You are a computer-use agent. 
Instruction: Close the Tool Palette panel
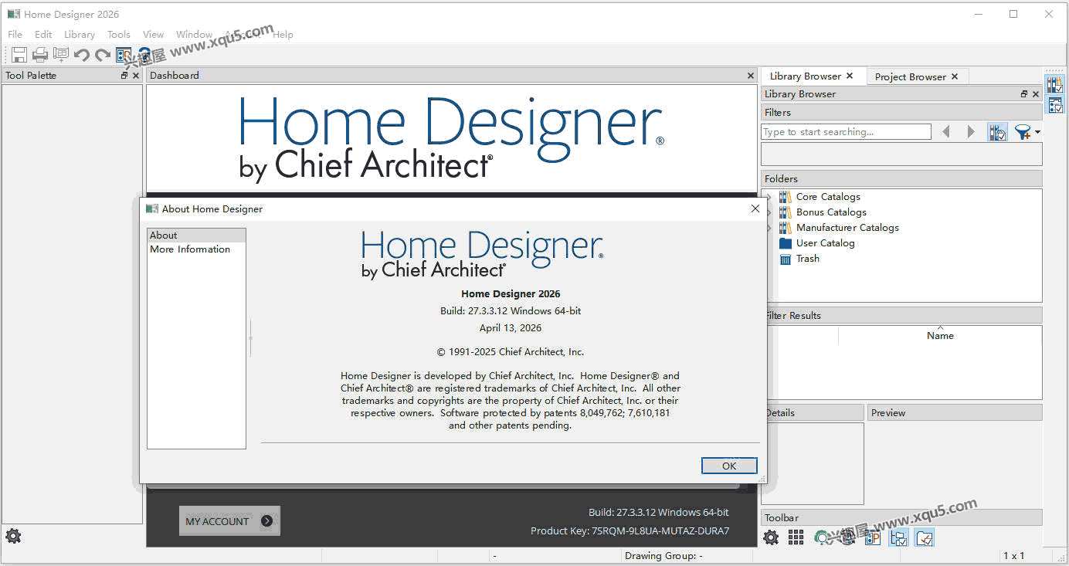pyautogui.click(x=136, y=76)
